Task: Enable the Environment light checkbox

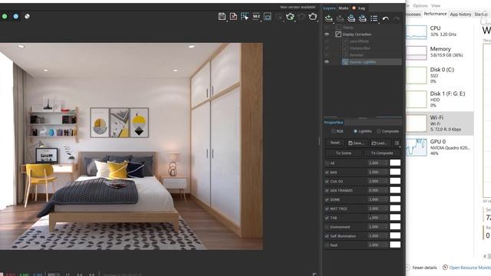Action: point(327,227)
